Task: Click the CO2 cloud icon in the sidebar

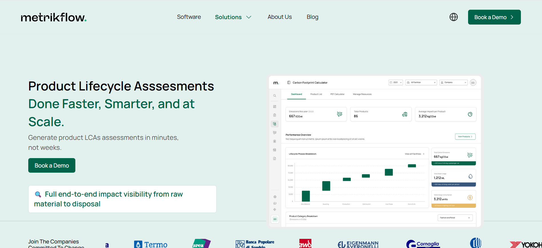Action: click(275, 132)
